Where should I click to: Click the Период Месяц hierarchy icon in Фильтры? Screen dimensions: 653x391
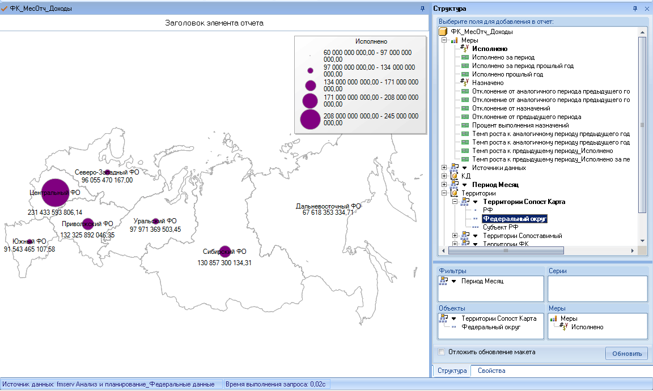(x=443, y=281)
